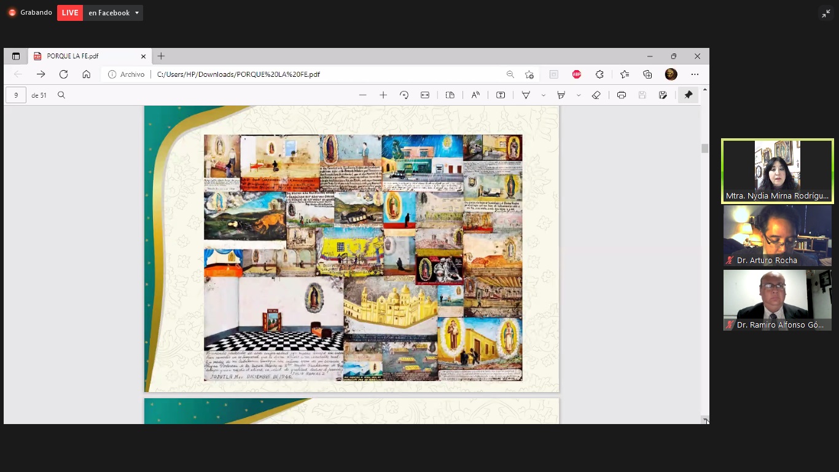This screenshot has height=472, width=839.
Task: Open the browser zoom-out magnifier in address bar
Action: coord(510,74)
